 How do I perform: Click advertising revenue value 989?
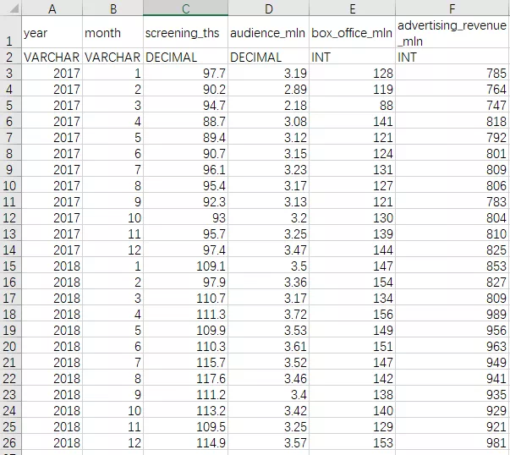coord(452,314)
